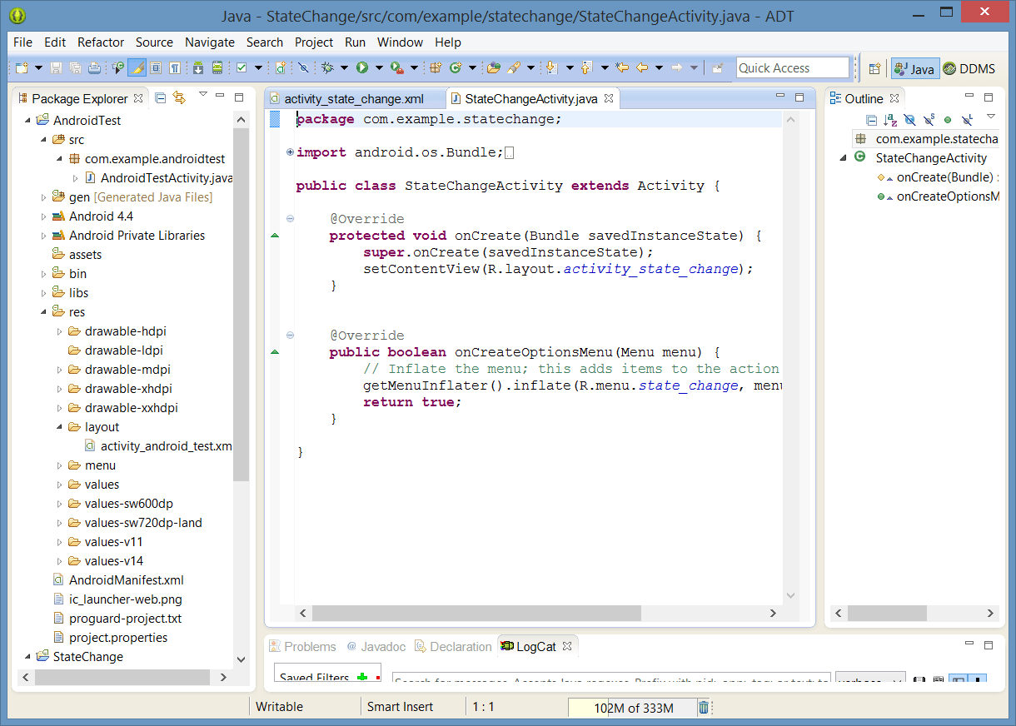
Task: Toggle Link with Editor in Package Explorer
Action: click(x=179, y=98)
